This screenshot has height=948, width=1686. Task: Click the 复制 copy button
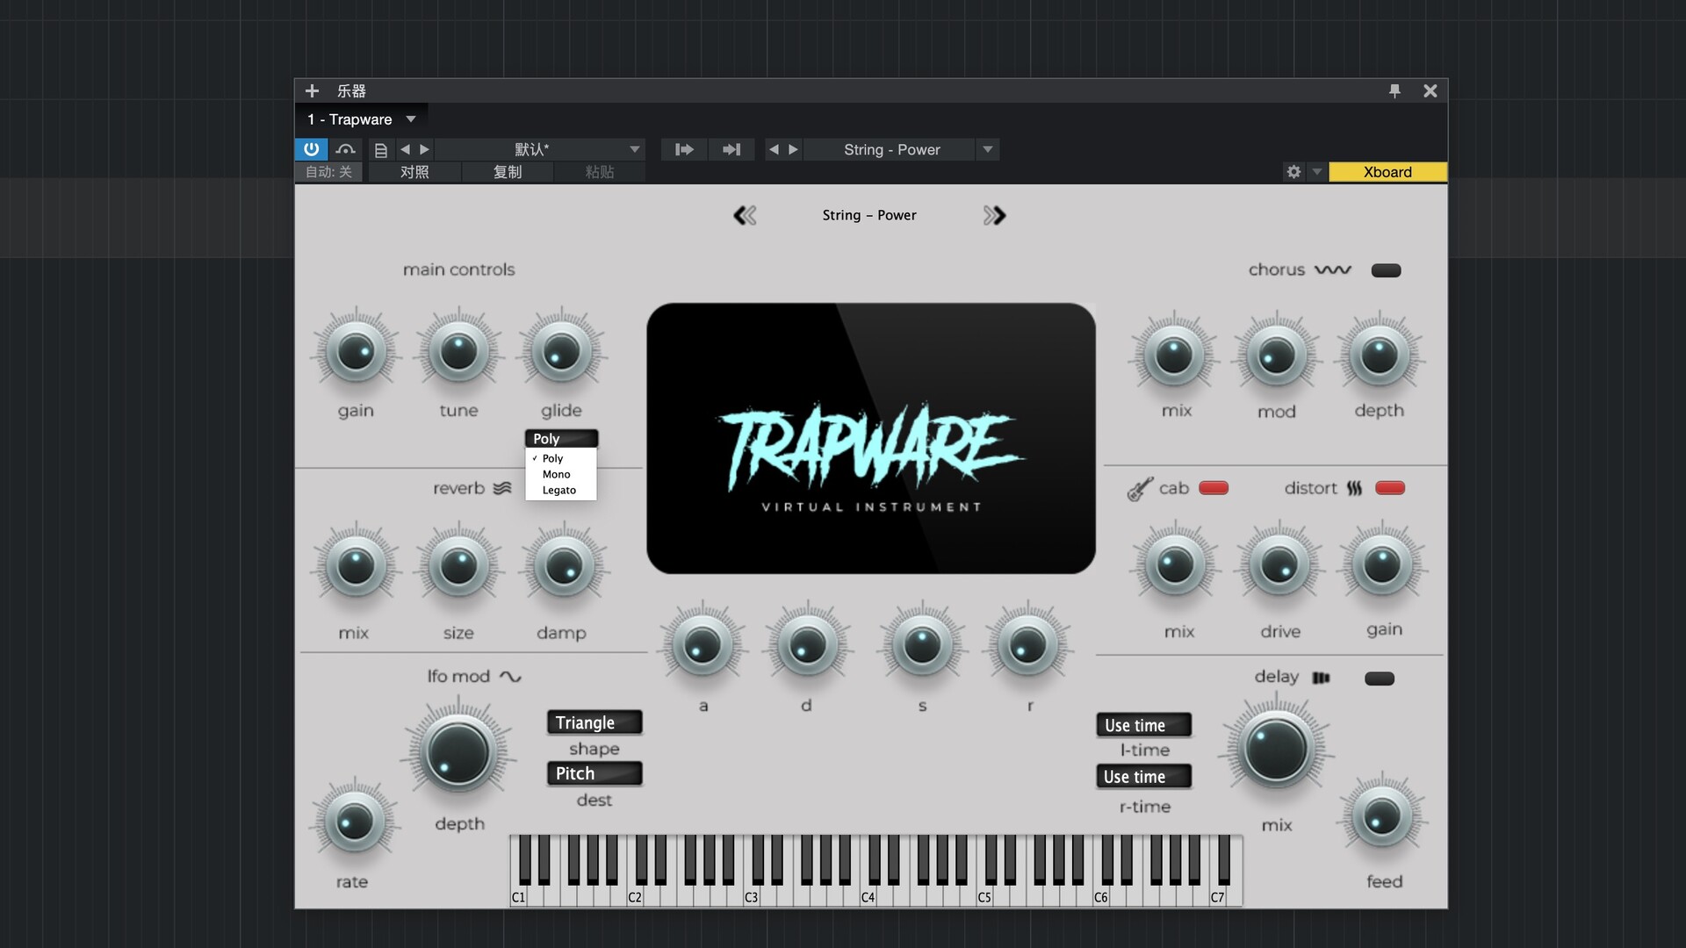[x=507, y=172]
